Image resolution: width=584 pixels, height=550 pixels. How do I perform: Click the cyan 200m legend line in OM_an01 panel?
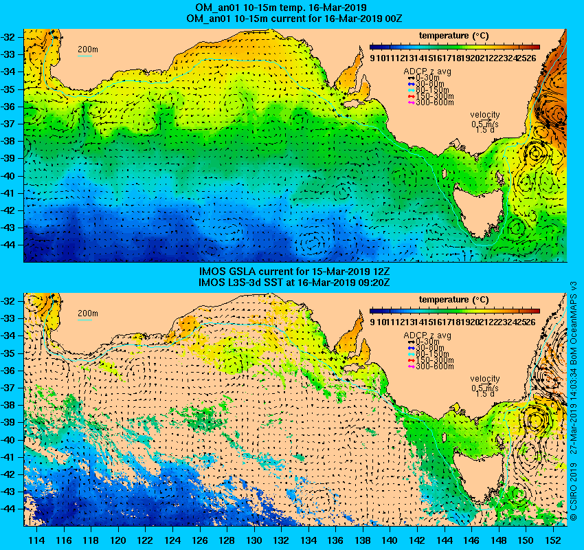coord(85,56)
